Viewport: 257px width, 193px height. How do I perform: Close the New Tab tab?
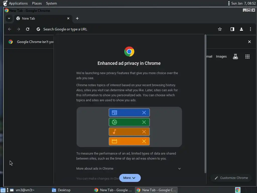(x=68, y=18)
